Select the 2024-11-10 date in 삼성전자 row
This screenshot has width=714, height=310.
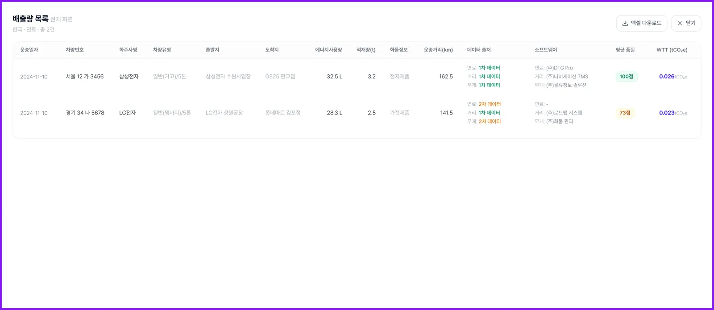click(34, 77)
